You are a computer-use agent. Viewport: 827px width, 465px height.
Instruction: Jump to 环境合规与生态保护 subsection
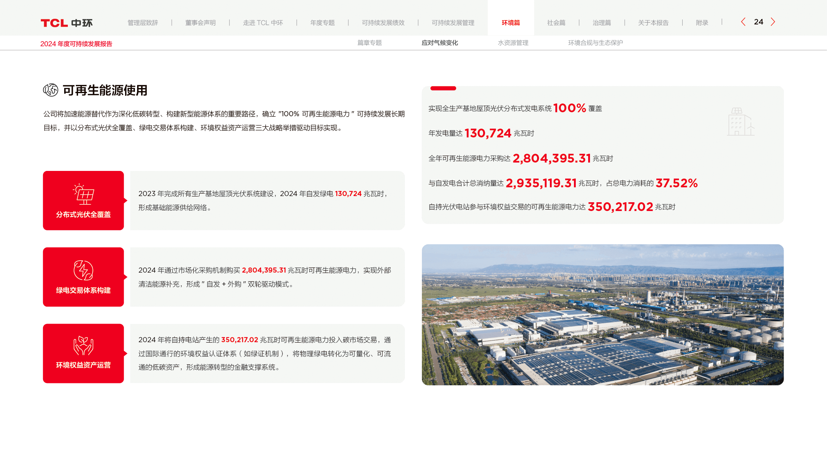(595, 43)
